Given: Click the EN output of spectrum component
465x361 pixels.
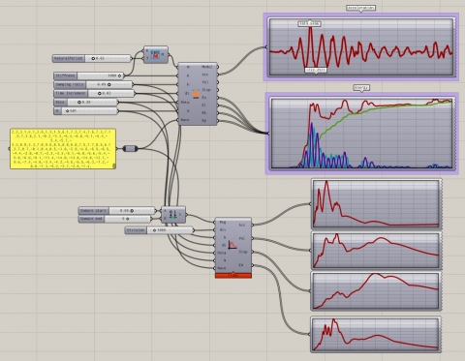Looking at the screenshot, I should (241, 265).
